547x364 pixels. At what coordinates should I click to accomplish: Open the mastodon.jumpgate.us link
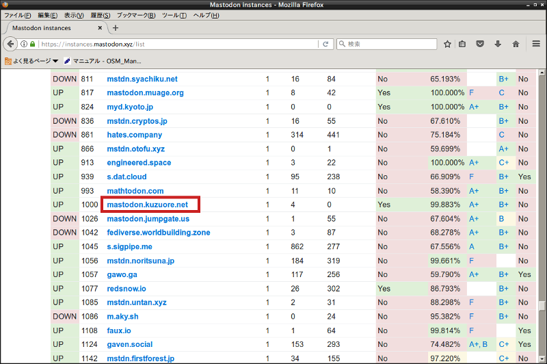148,219
